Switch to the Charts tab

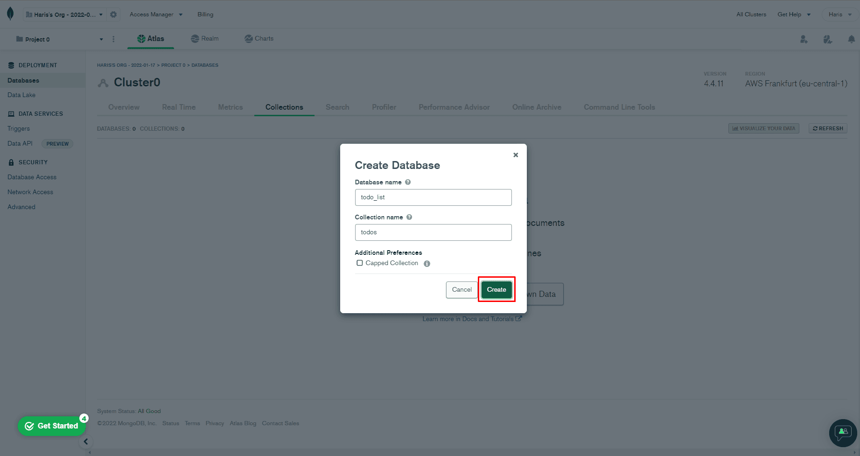(x=259, y=39)
